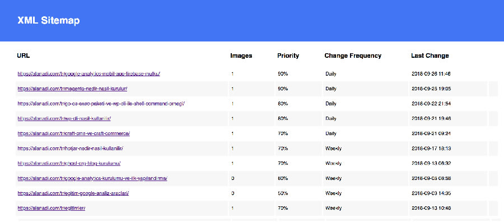
Task: Click the XML Sitemap page title
Action: (49, 21)
